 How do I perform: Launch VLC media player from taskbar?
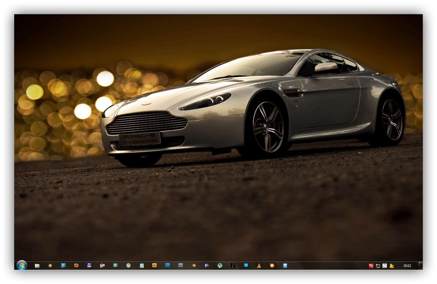259,266
